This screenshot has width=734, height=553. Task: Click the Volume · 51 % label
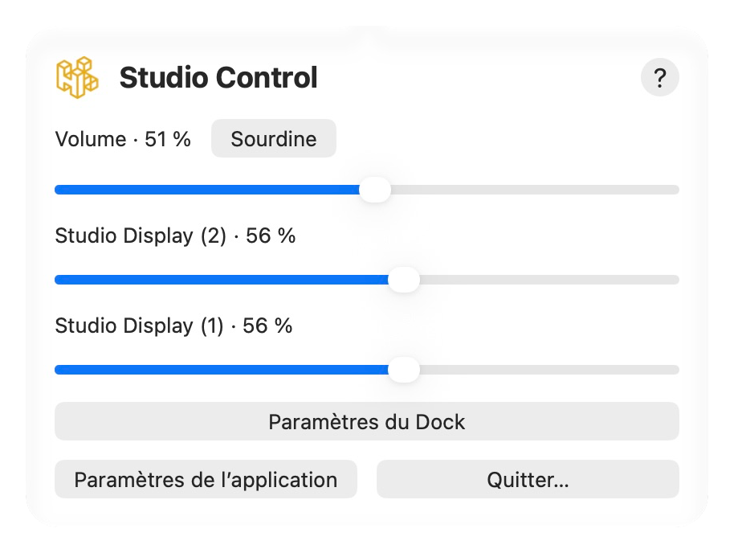click(x=123, y=139)
